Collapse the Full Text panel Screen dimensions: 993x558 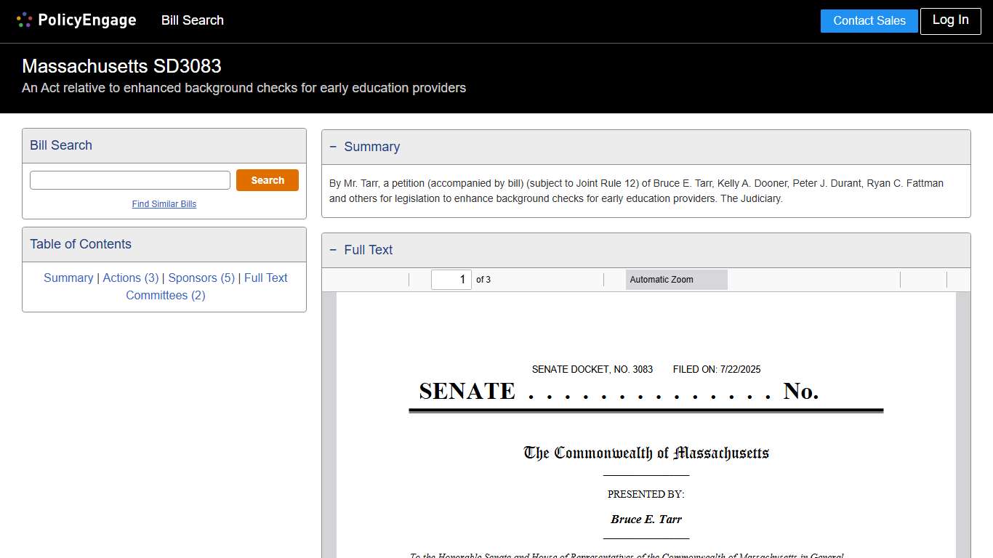(x=334, y=250)
